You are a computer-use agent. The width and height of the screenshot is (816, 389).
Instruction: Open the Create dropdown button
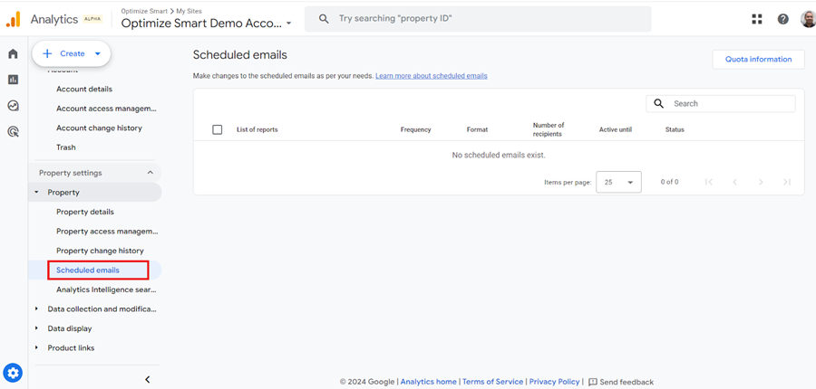pyautogui.click(x=72, y=53)
